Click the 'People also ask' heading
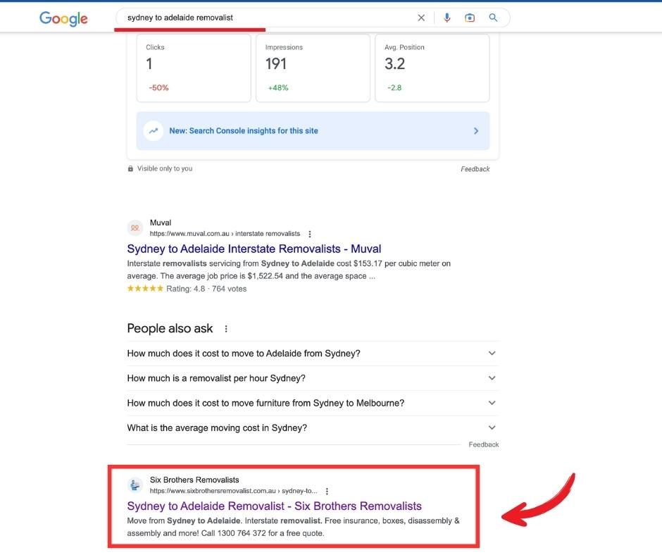Screen dimensions: 662x555 pyautogui.click(x=170, y=329)
